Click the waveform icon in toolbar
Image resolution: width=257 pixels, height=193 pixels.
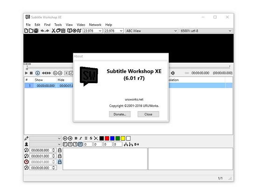pyautogui.click(x=79, y=31)
